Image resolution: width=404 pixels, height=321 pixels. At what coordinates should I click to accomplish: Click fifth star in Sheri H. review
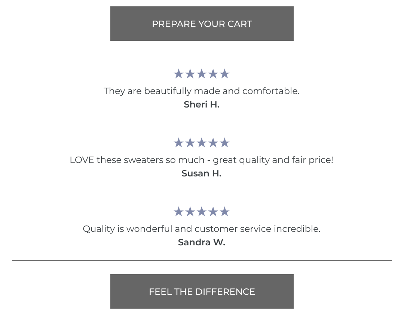point(225,74)
